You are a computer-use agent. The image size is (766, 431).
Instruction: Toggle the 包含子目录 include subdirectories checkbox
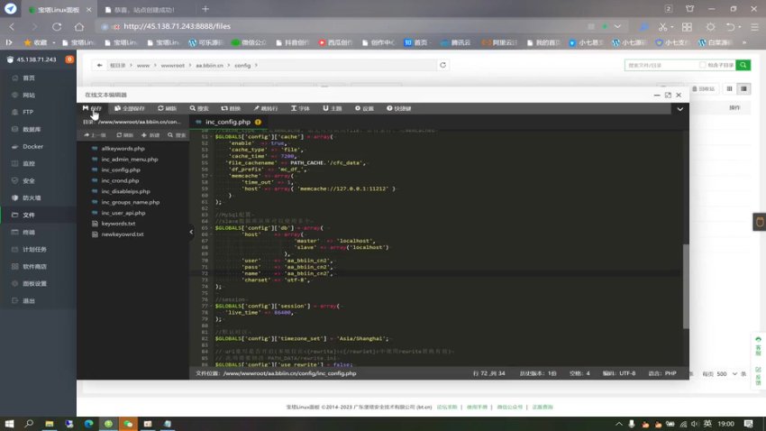(703, 66)
